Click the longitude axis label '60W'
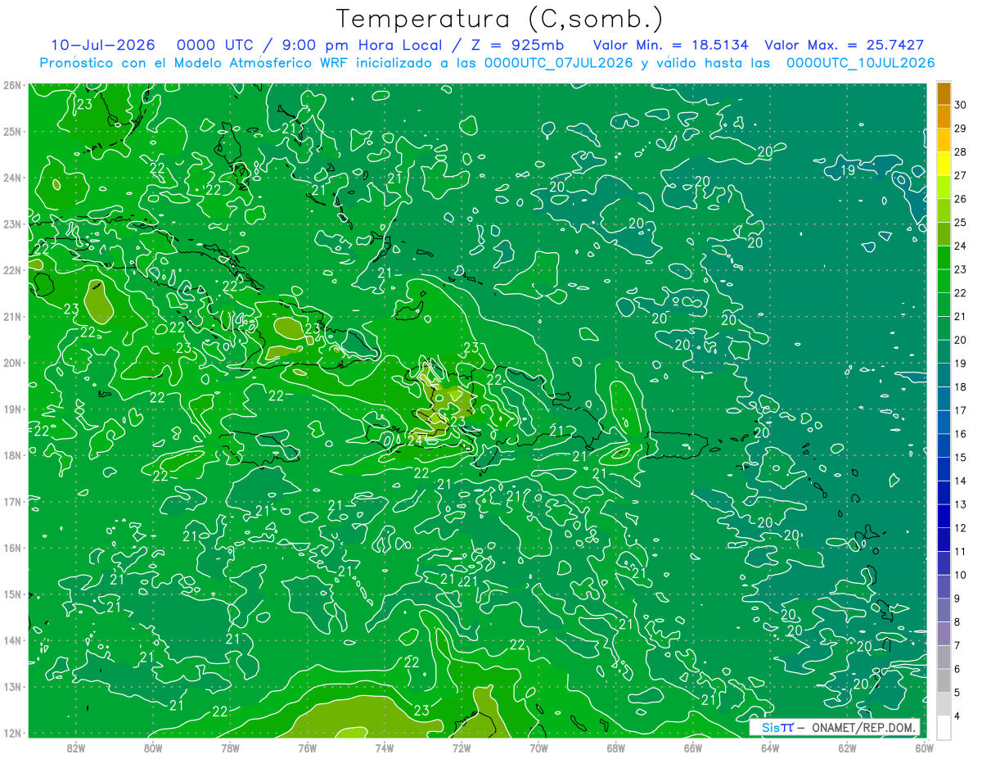This screenshot has width=982, height=759. 924,748
